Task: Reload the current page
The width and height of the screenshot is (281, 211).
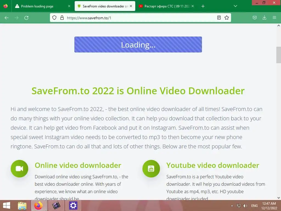Action: (26, 18)
